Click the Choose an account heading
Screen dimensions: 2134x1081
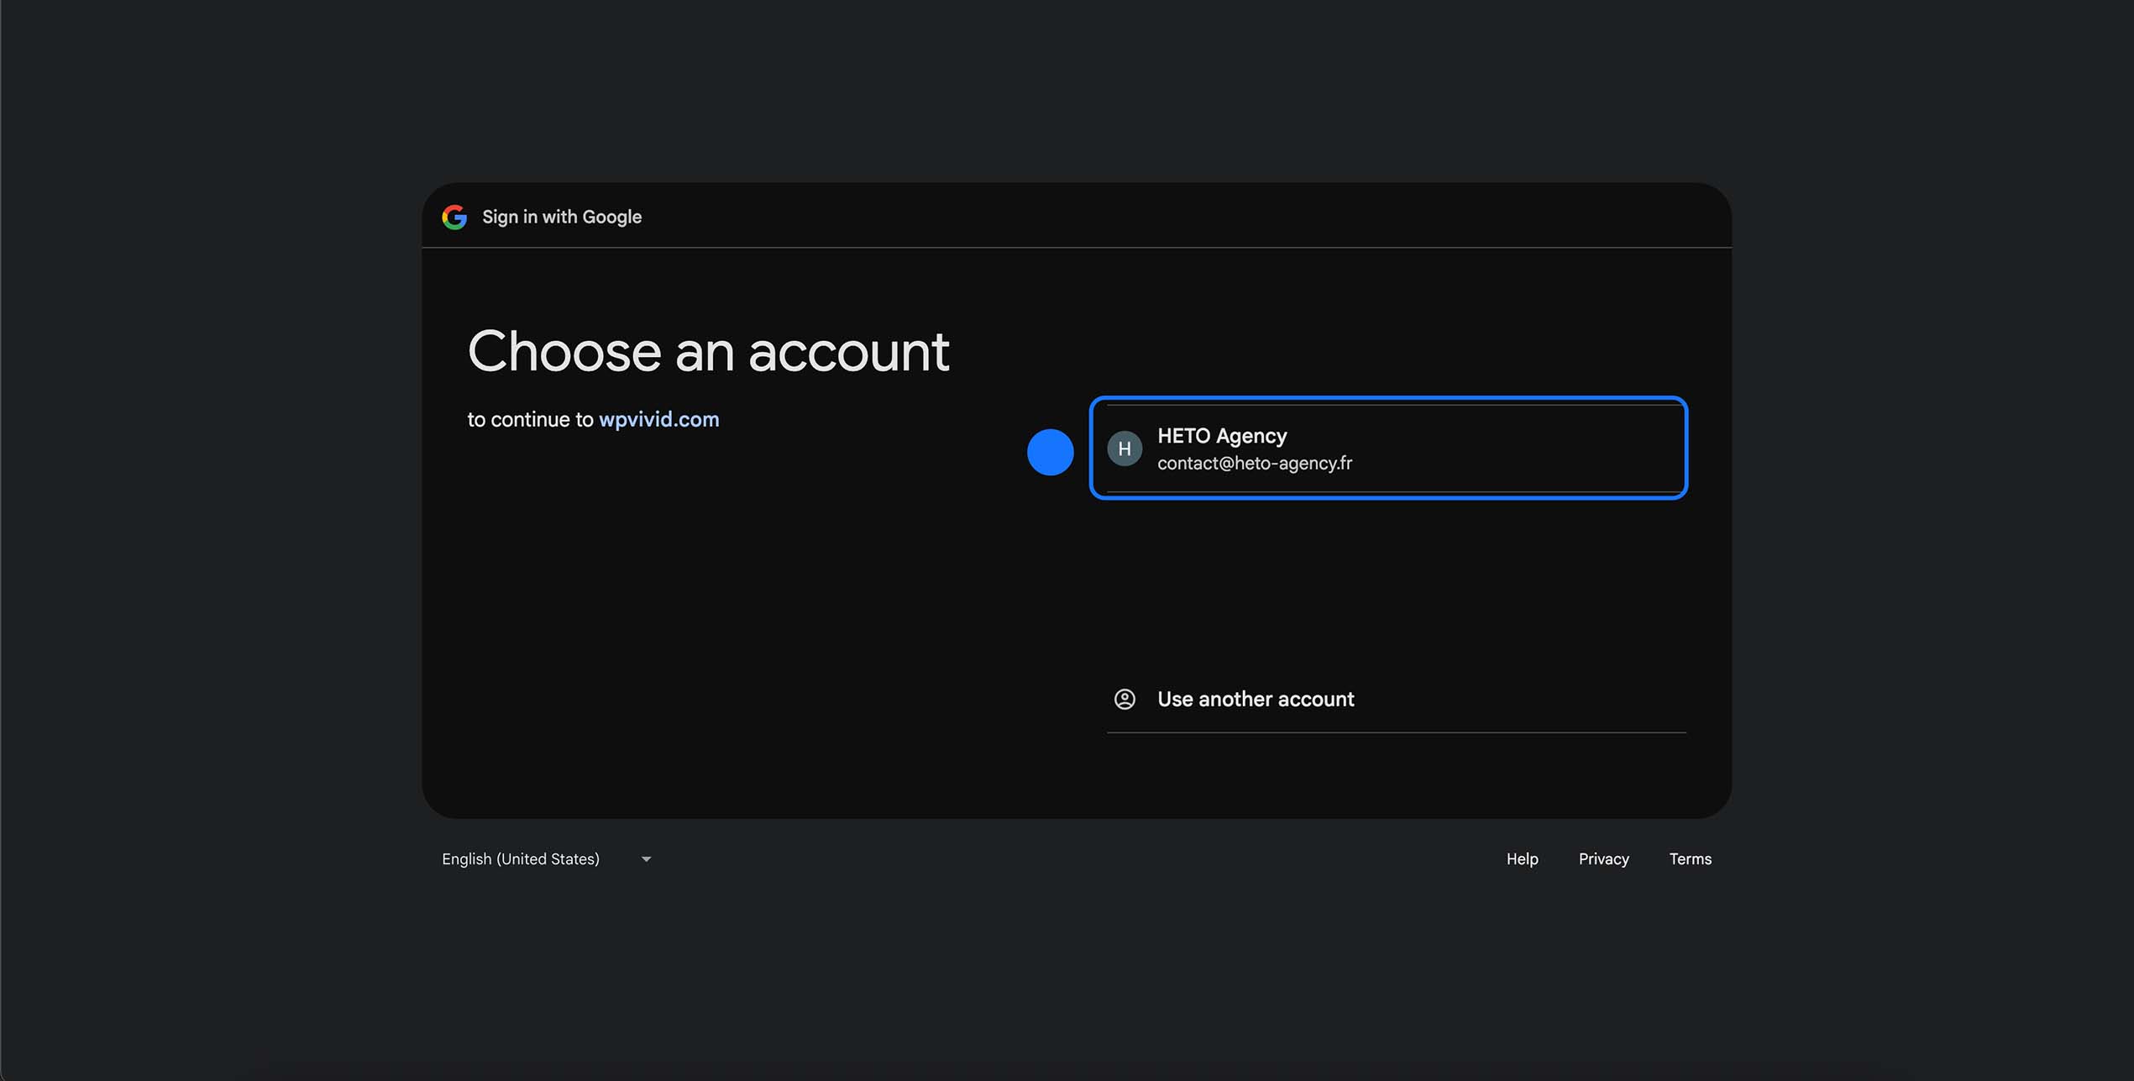pyautogui.click(x=709, y=351)
